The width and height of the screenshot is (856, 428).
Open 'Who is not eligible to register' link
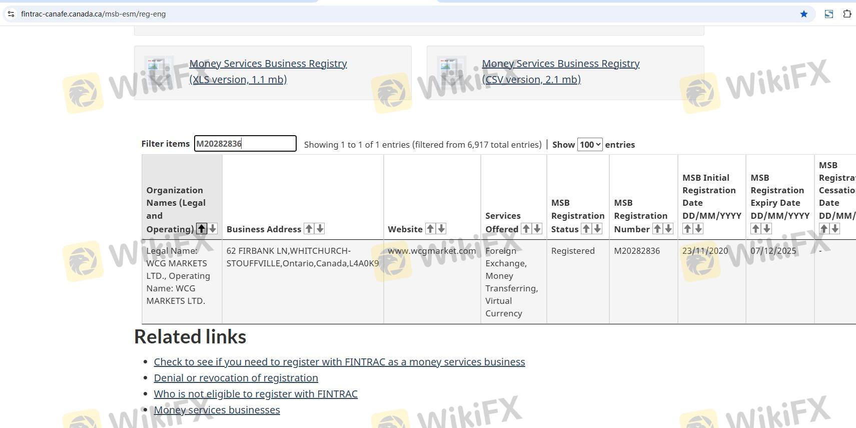pyautogui.click(x=256, y=394)
